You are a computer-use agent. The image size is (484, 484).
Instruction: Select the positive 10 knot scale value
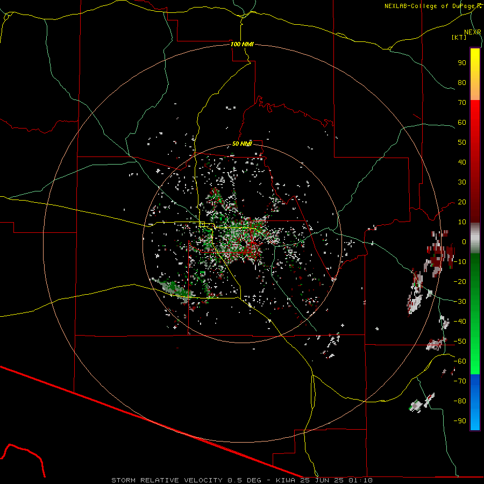pos(462,222)
